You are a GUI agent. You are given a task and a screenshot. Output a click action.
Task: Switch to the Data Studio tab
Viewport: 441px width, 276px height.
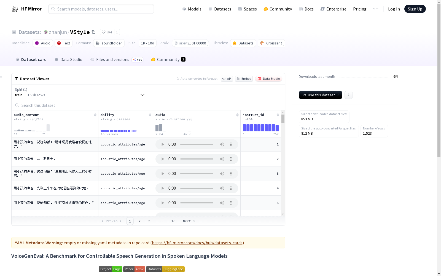click(68, 60)
